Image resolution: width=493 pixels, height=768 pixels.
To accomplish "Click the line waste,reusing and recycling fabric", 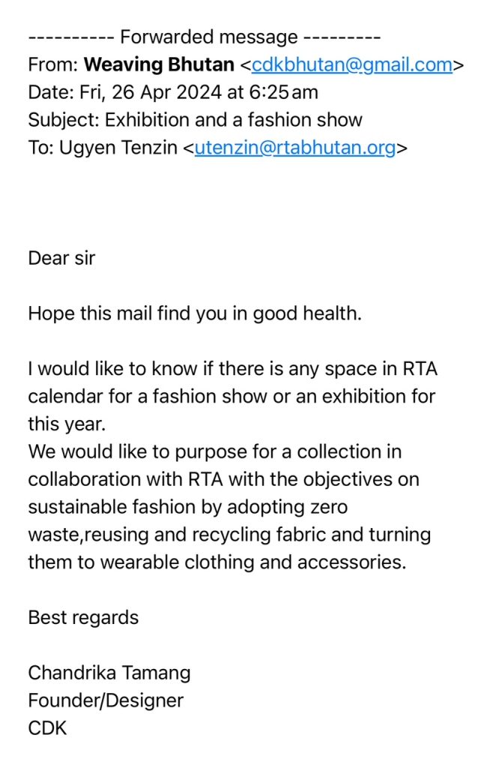I will [x=229, y=534].
